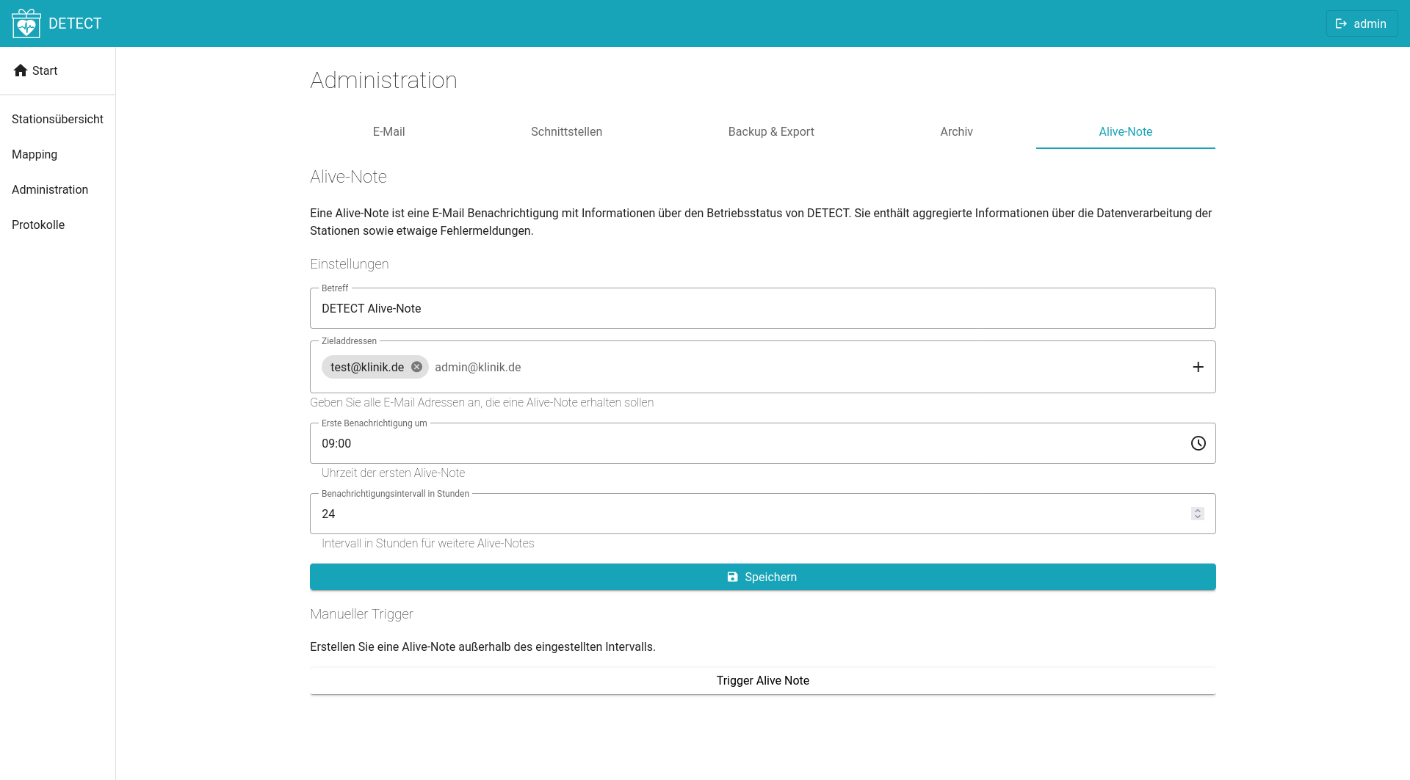Viewport: 1410px width, 780px height.
Task: Go to the Archiv tab
Action: click(x=956, y=132)
